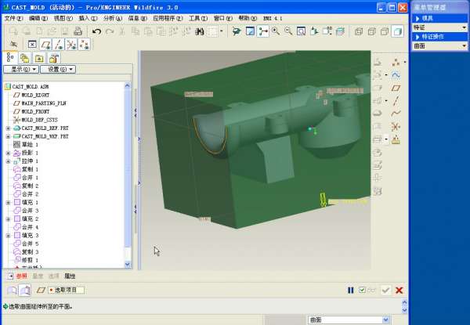This screenshot has width=470, height=325.
Task: Click the 选取项目 collector field
Action: tap(67, 290)
